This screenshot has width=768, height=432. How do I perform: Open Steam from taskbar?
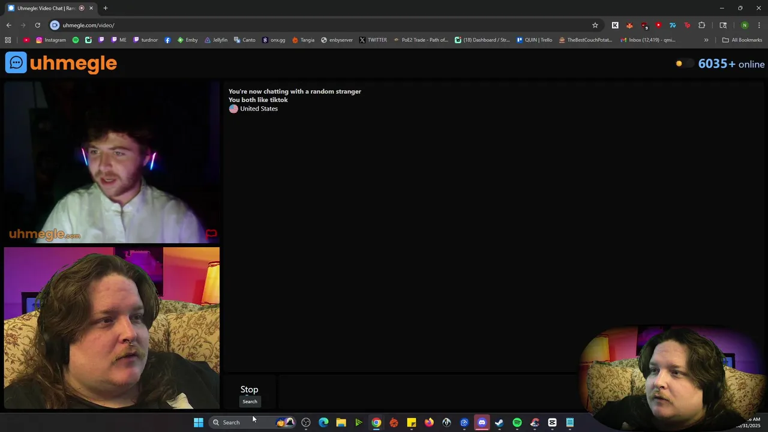click(x=499, y=422)
